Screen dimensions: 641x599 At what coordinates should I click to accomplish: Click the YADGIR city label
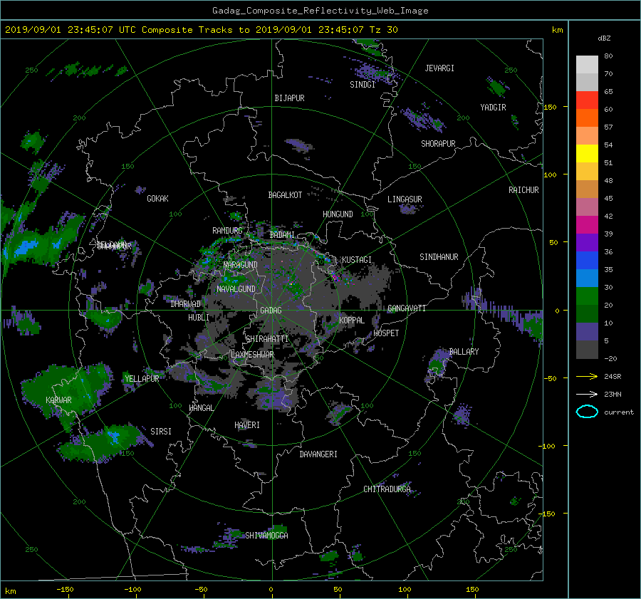tap(493, 108)
